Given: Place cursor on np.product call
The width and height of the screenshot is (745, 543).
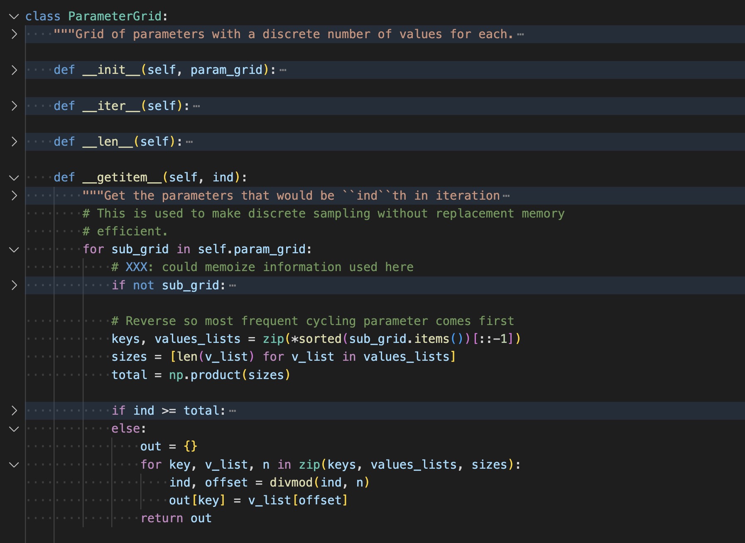Looking at the screenshot, I should pyautogui.click(x=215, y=375).
